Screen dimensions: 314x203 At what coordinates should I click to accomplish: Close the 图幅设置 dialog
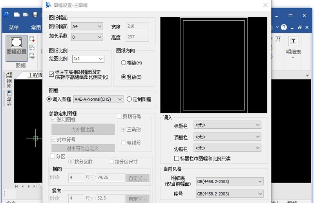click(x=265, y=5)
